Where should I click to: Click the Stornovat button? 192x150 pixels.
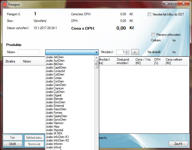[x=34, y=144]
